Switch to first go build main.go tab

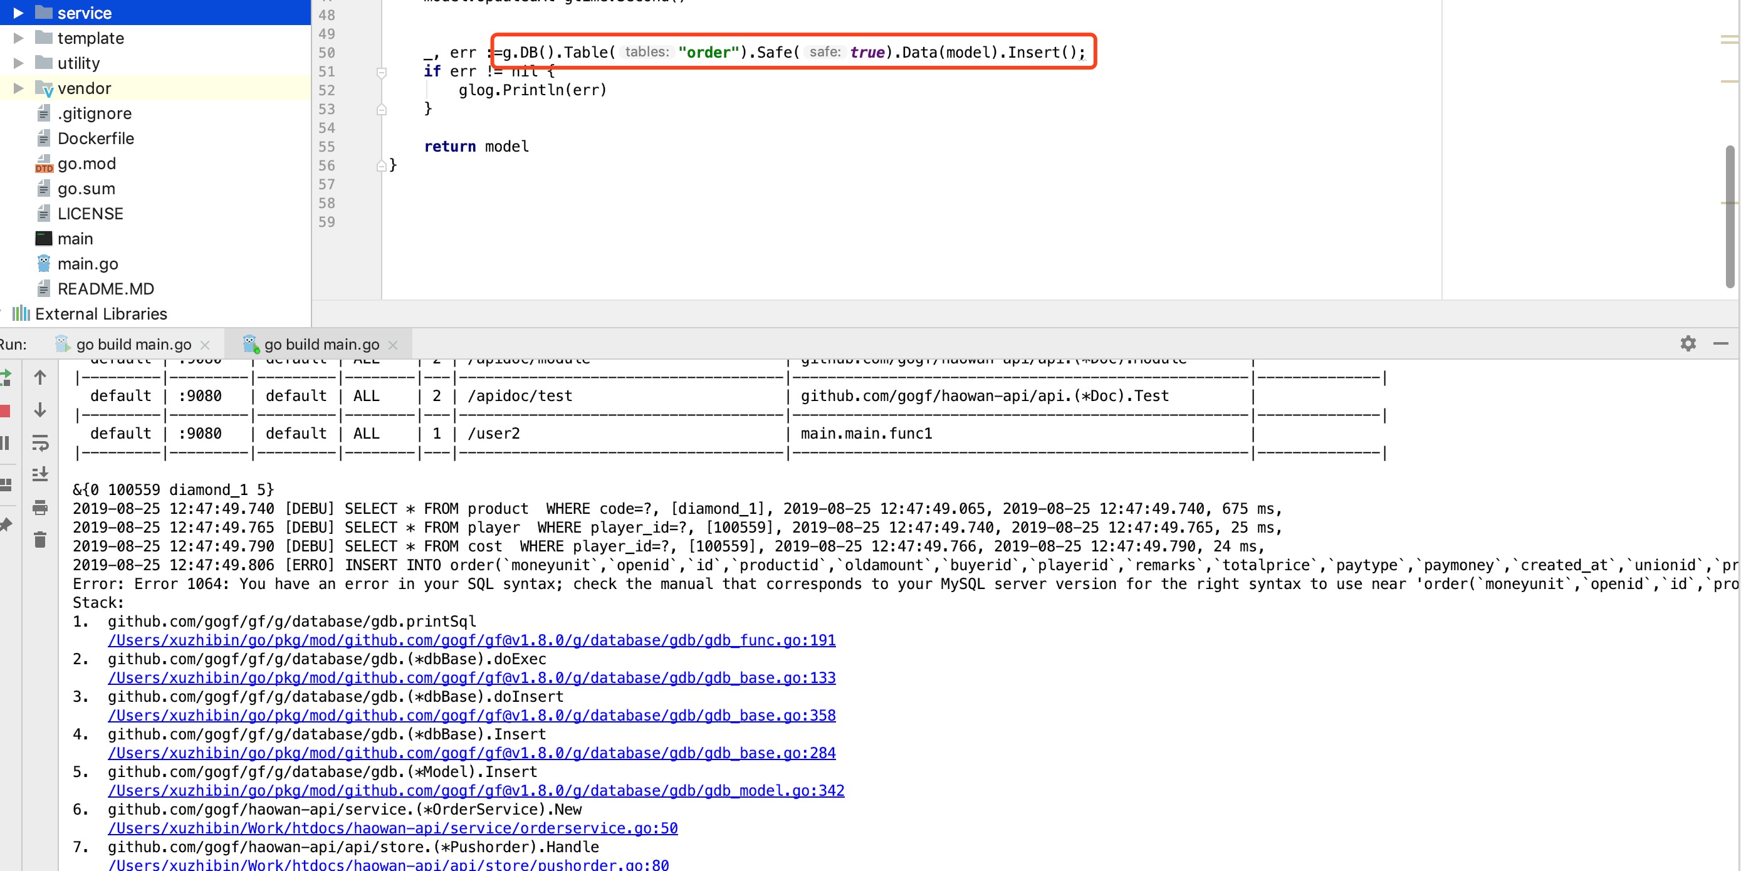coord(133,344)
